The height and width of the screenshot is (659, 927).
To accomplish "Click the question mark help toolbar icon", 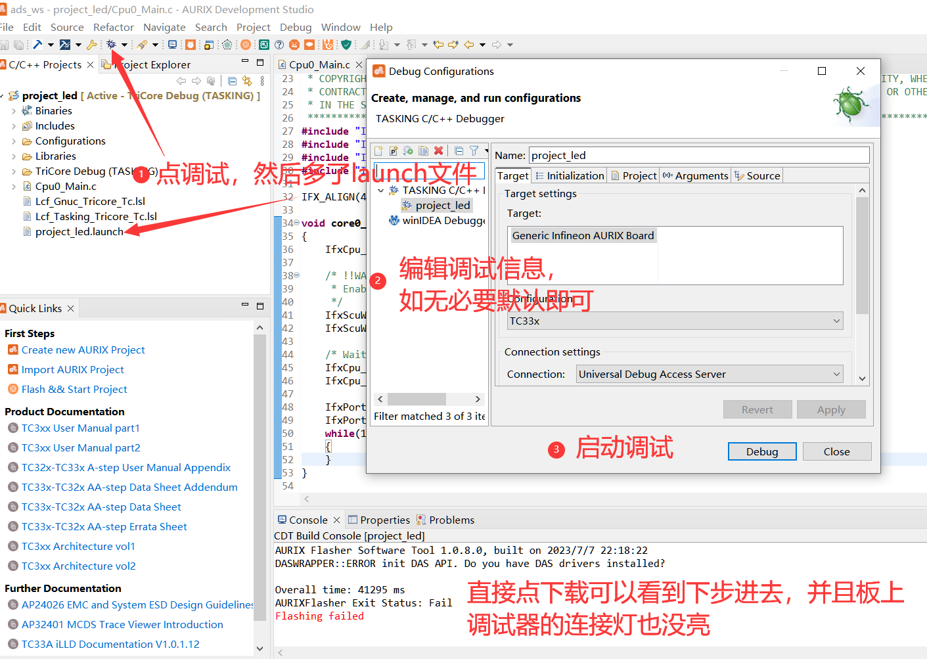I will click(279, 45).
